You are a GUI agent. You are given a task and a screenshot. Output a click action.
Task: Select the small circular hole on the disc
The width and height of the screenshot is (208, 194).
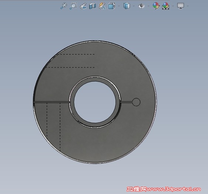[136, 102]
